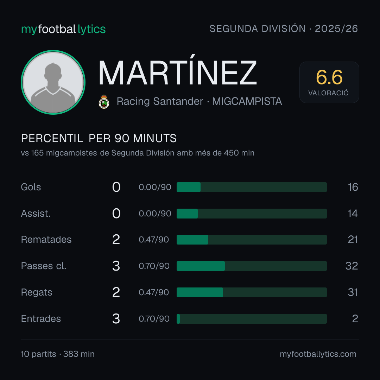This screenshot has height=380, width=380.
Task: Click the Racing Santander club crest
Action: pos(104,101)
